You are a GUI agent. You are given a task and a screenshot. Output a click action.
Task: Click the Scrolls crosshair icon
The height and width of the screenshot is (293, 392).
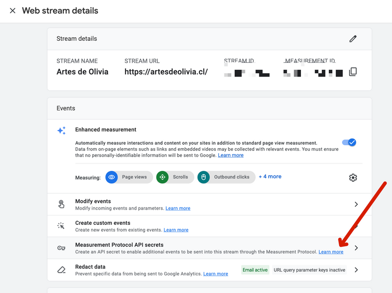(163, 177)
